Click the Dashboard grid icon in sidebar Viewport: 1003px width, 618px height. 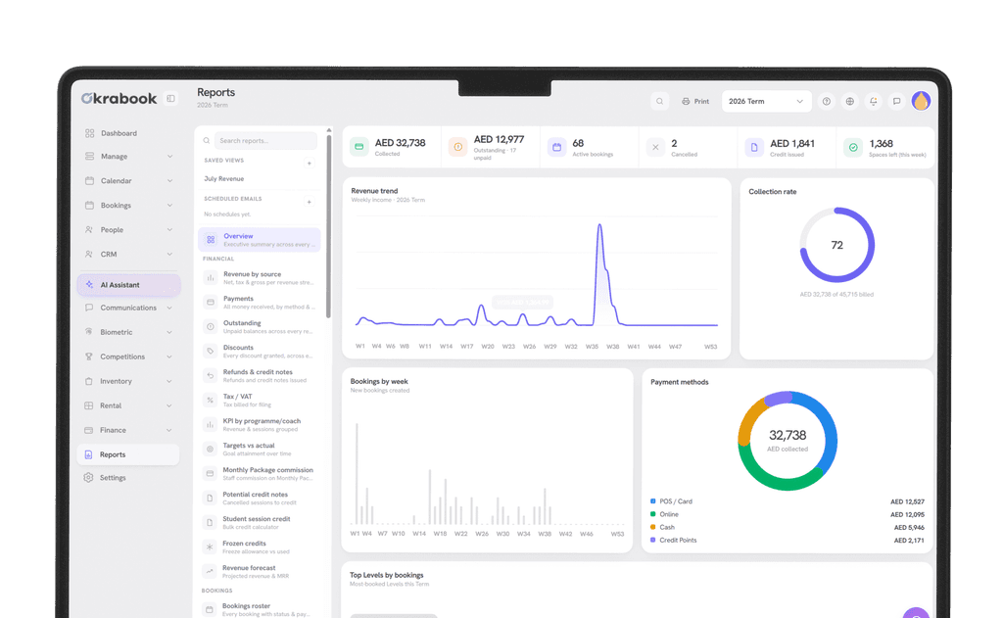[x=89, y=133]
